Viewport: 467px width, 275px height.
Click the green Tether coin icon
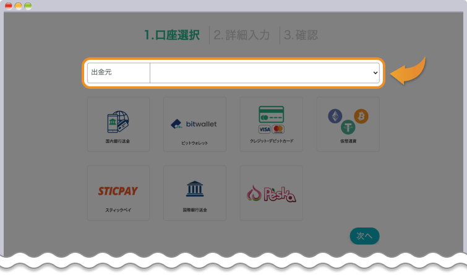tap(348, 127)
